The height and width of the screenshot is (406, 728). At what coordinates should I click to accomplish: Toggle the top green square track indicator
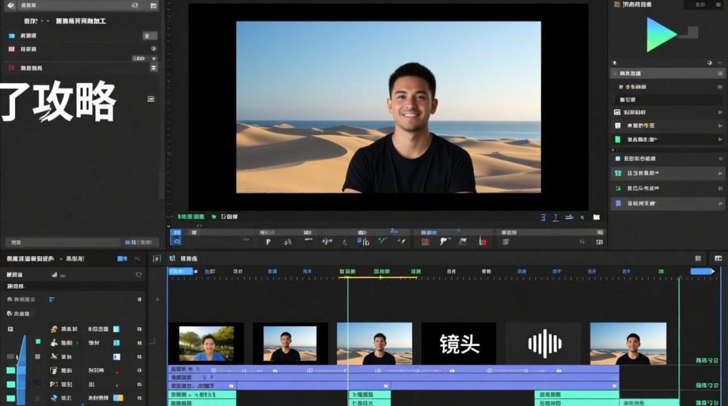(x=38, y=342)
